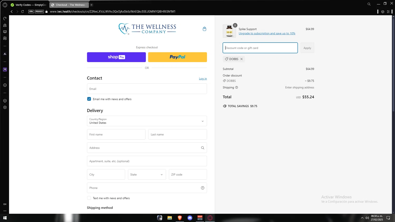Screen dimensions: 395x222
Task: Pay with the Shop Pay button
Action: click(116, 57)
